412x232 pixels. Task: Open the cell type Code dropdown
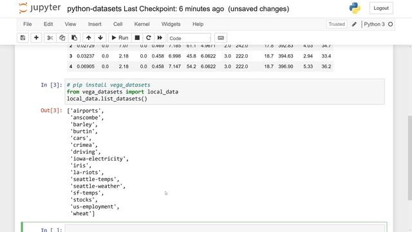pos(189,38)
